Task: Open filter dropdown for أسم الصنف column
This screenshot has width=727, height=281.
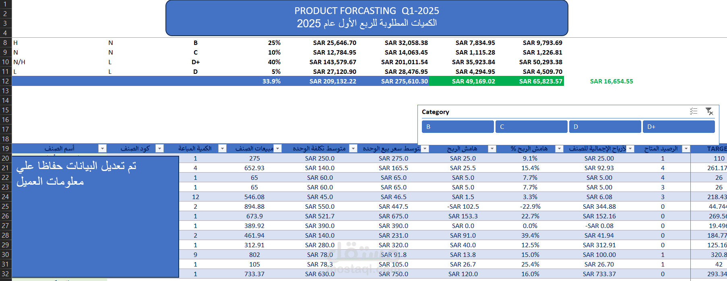Action: [x=102, y=149]
